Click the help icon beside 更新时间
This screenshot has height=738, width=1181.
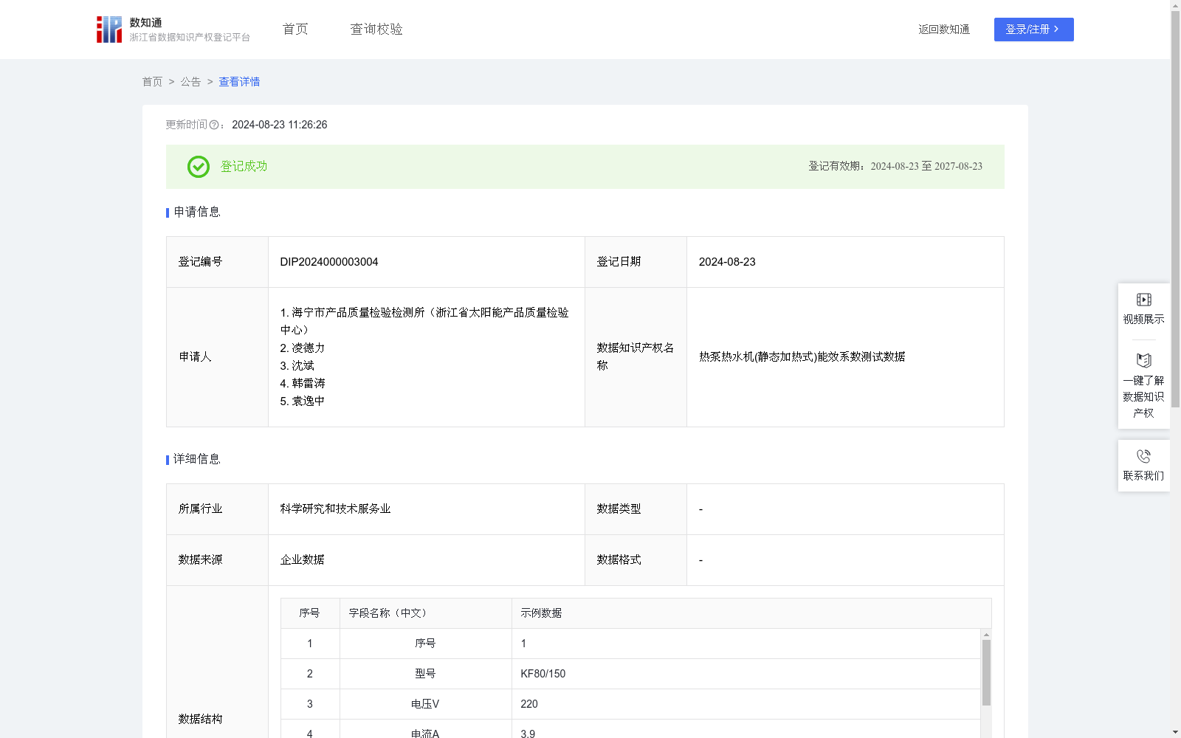tap(214, 125)
